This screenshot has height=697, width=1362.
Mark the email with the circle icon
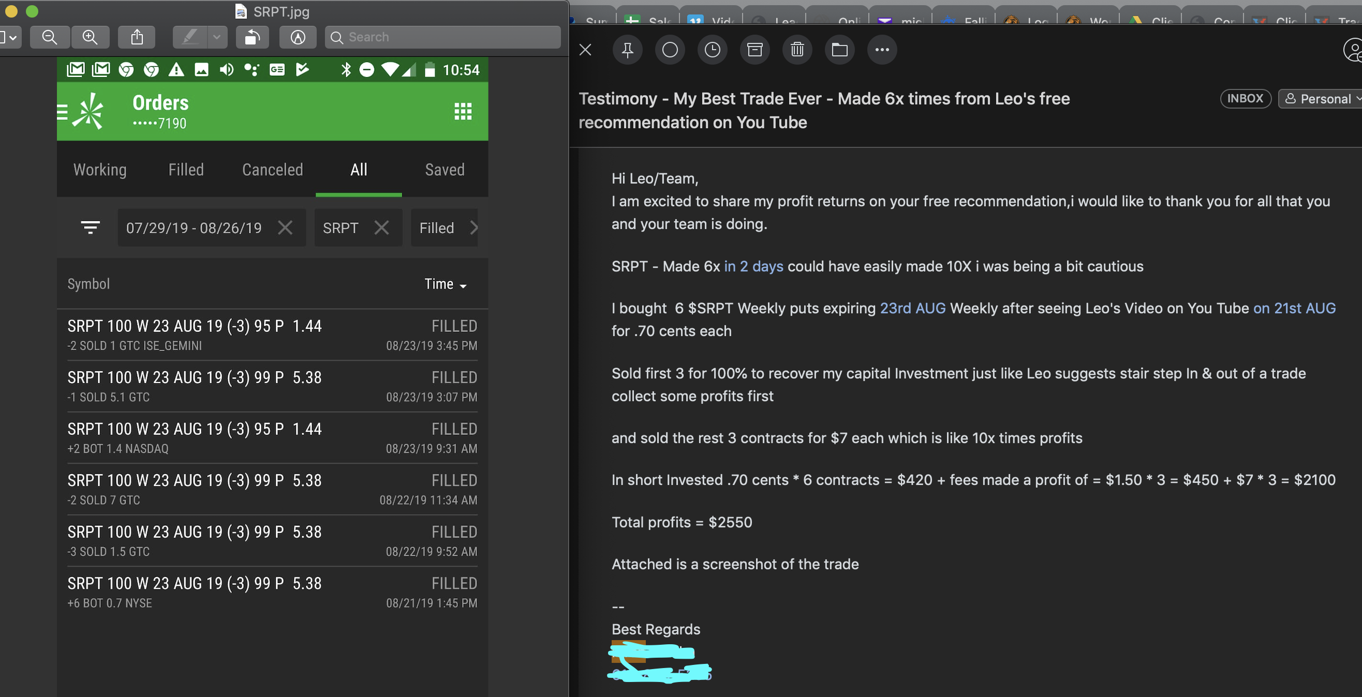[670, 50]
